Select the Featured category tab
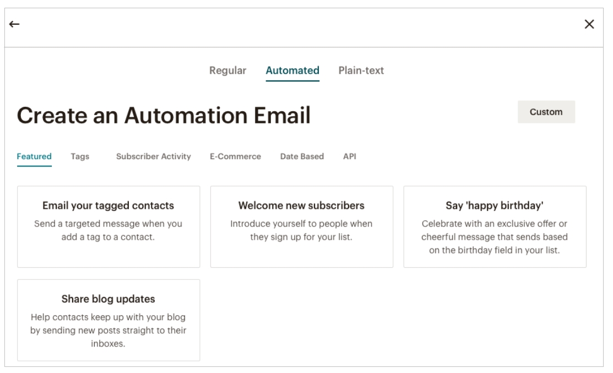613x373 pixels. click(34, 156)
